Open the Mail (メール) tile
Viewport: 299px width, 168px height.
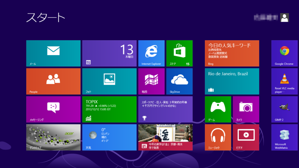(53, 53)
